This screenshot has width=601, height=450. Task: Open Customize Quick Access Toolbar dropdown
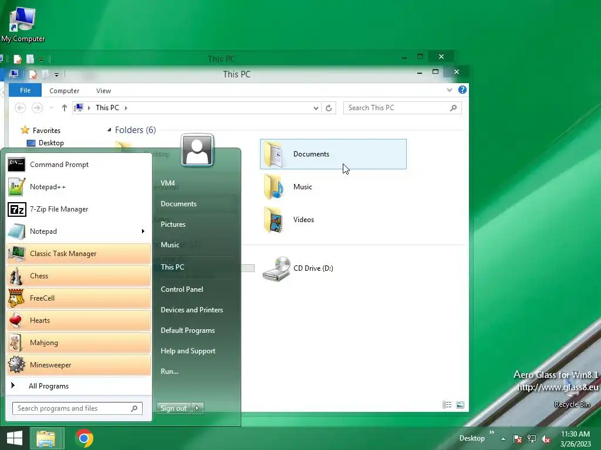pyautogui.click(x=56, y=74)
